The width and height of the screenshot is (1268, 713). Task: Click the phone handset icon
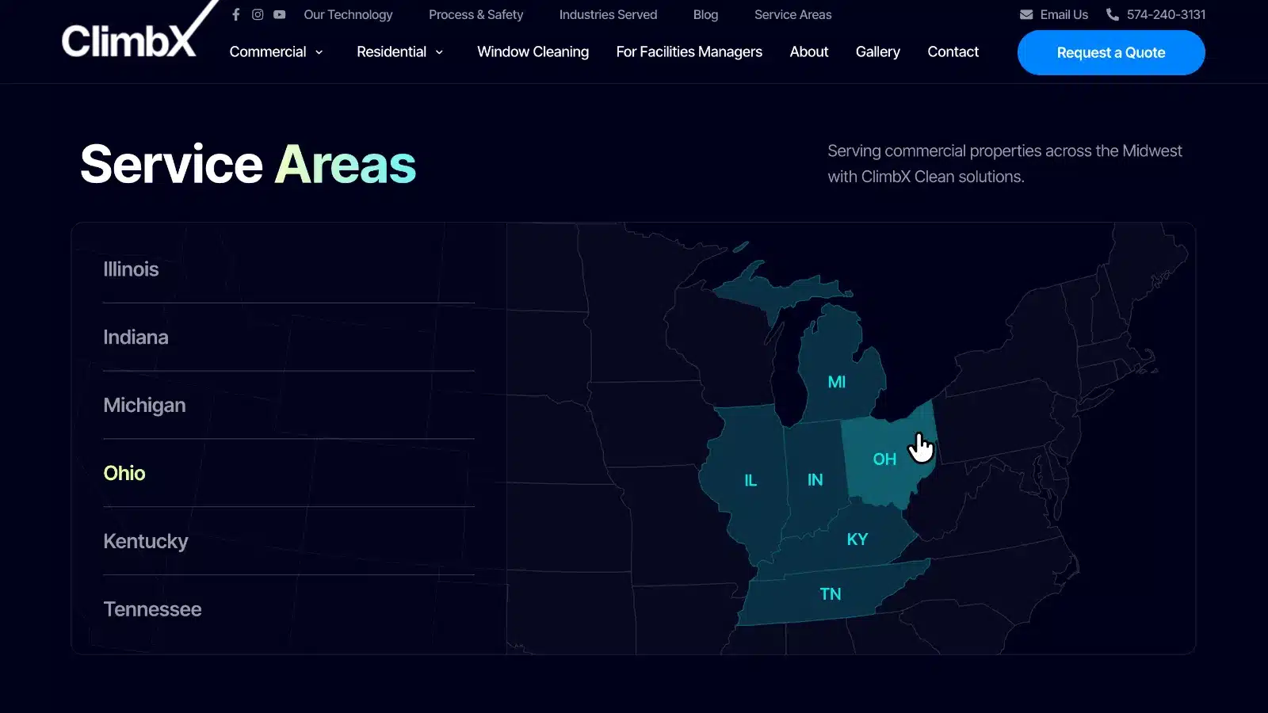[x=1113, y=14]
